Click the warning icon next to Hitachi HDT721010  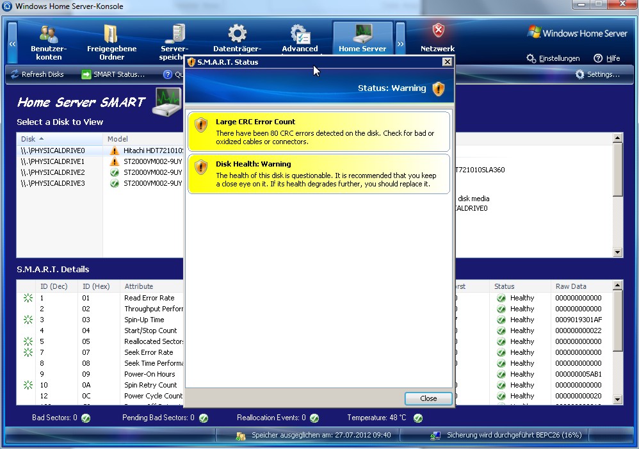point(115,151)
